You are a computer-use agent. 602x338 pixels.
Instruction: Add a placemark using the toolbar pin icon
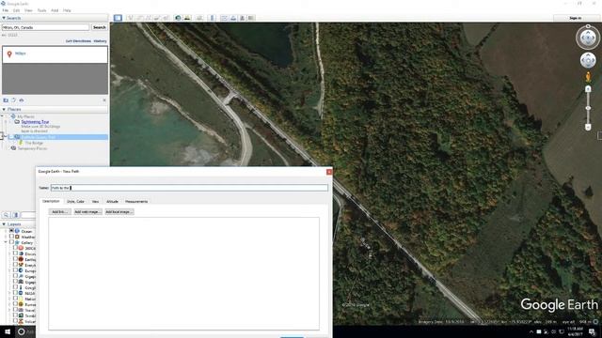(131, 18)
